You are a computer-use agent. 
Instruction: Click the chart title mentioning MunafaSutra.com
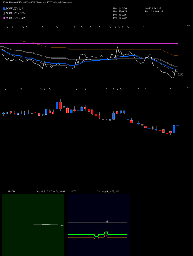pos(38,2)
